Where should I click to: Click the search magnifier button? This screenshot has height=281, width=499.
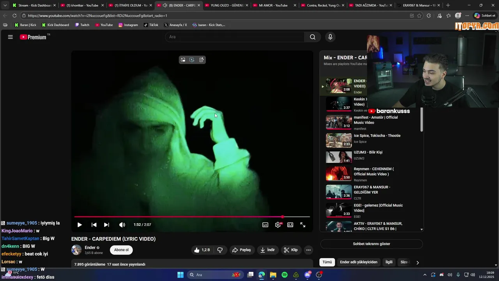[x=313, y=37]
